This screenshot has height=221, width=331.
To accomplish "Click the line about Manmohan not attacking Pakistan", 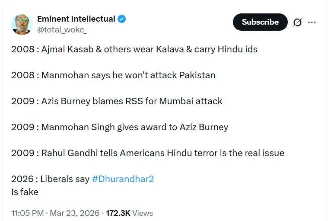I will point(113,75).
